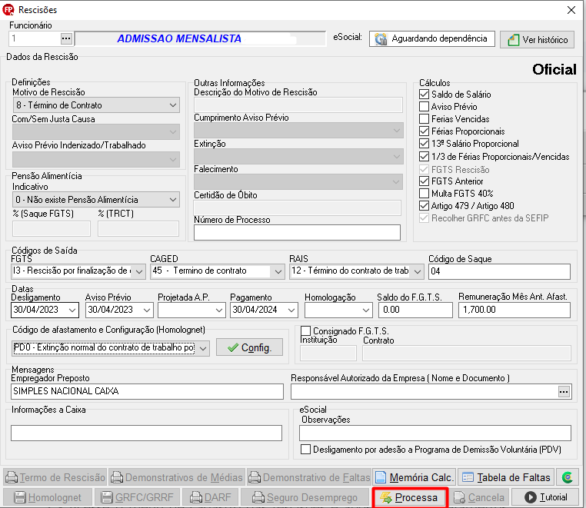This screenshot has height=508, width=586.
Task: Print Demonstrativo de Faltas
Action: [x=309, y=477]
